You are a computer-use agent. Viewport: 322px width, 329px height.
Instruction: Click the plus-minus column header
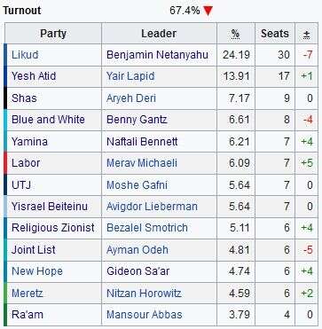[307, 34]
